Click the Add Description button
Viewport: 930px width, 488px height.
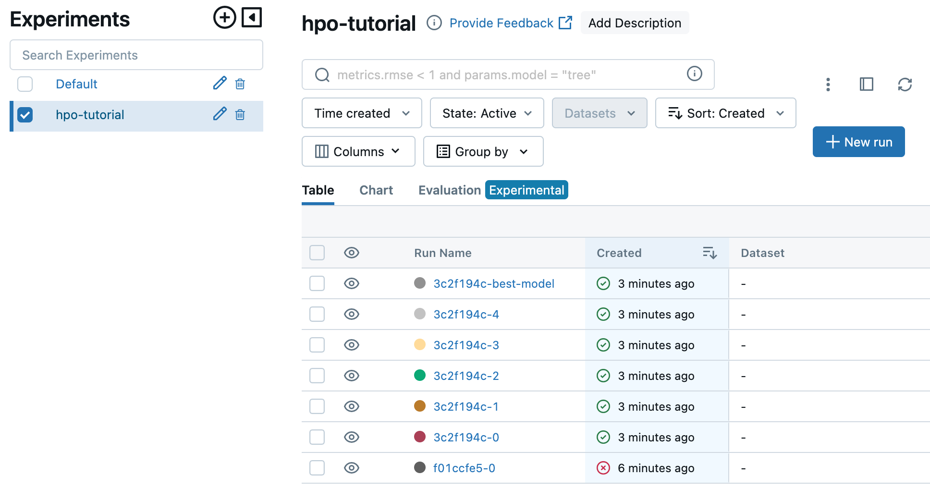635,23
